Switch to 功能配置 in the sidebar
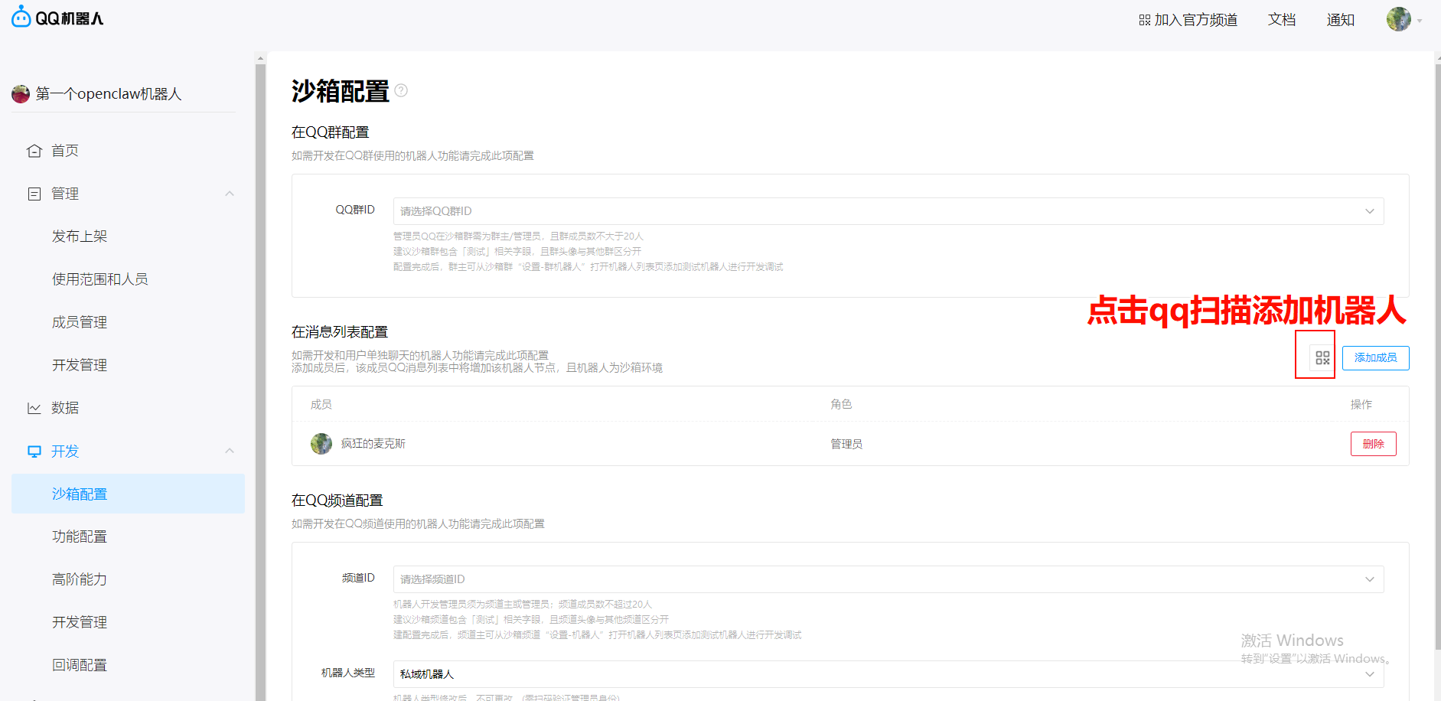 coord(79,536)
